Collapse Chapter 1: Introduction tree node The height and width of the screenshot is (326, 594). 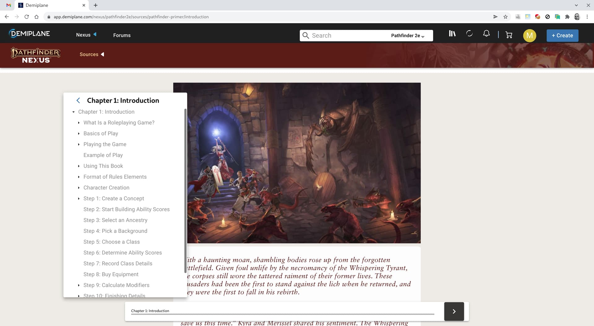73,112
